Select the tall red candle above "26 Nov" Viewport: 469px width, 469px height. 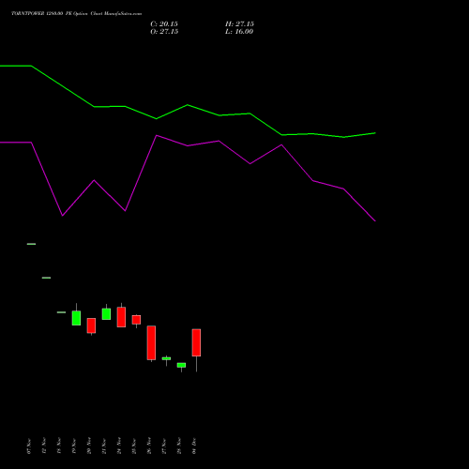(151, 343)
